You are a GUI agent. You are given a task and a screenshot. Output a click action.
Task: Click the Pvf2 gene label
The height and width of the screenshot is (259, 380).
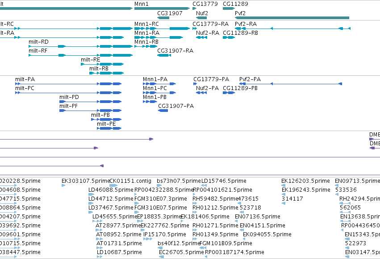click(x=240, y=13)
